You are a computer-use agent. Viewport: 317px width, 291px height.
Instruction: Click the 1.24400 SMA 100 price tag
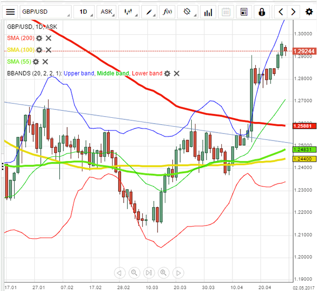coord(304,159)
